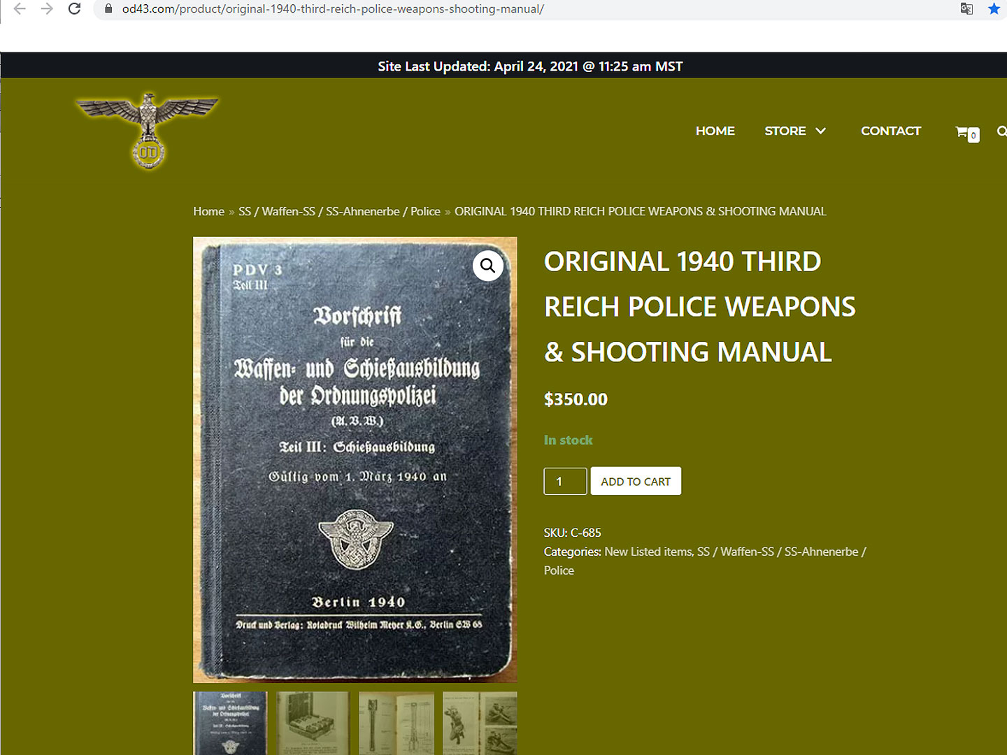Open the translate page icon
The width and height of the screenshot is (1007, 755).
(x=966, y=9)
